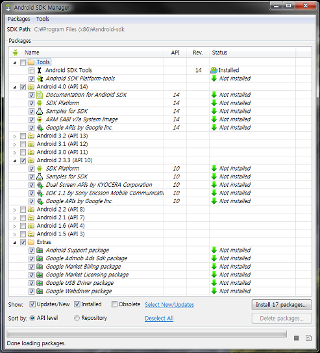Uncheck the Extras group checkbox
The width and height of the screenshot is (320, 353).
pos(23,242)
